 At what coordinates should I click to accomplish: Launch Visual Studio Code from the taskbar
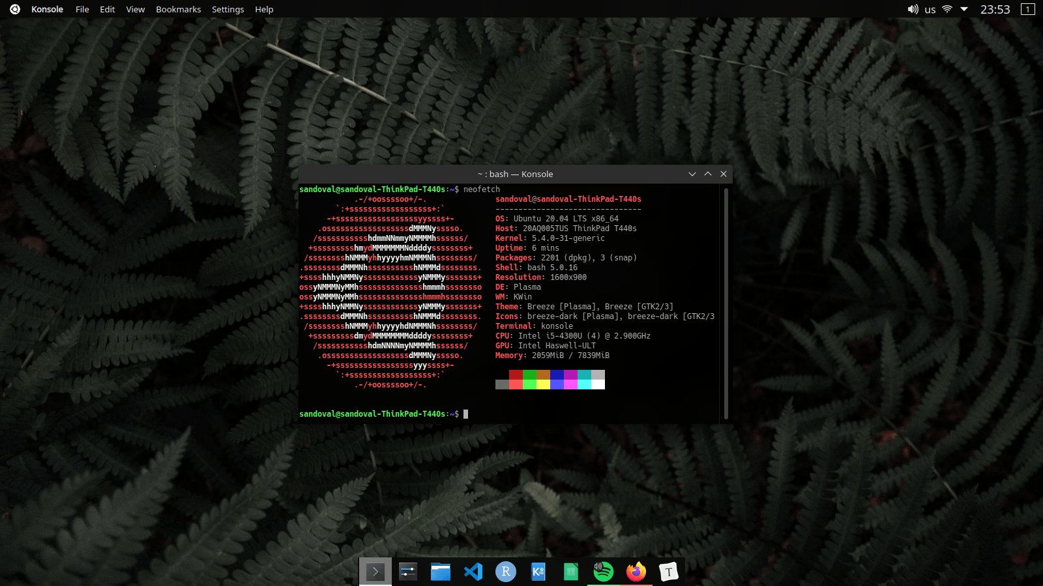473,572
